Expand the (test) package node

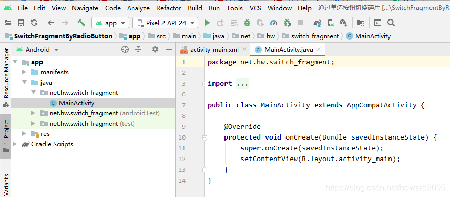pyautogui.click(x=34, y=124)
